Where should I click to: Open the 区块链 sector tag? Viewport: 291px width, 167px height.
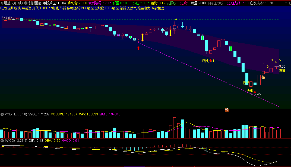pos(100,8)
